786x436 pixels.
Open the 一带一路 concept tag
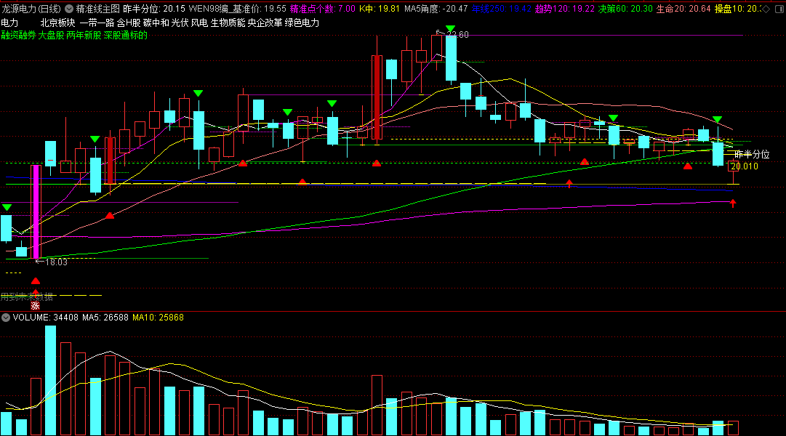pos(97,23)
